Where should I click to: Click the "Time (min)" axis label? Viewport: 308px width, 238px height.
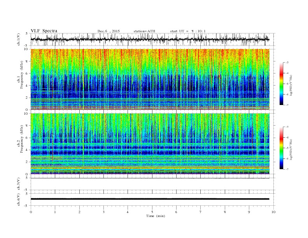[156, 216]
